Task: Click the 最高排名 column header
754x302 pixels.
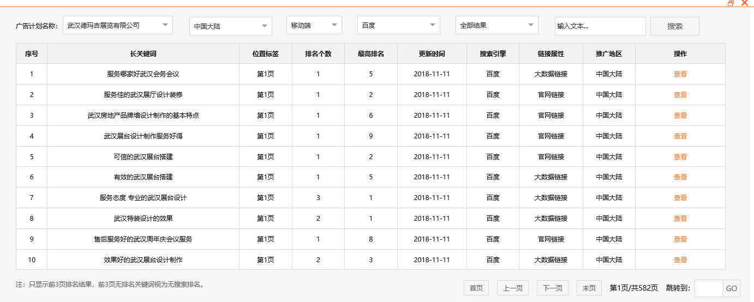Action: tap(371, 54)
